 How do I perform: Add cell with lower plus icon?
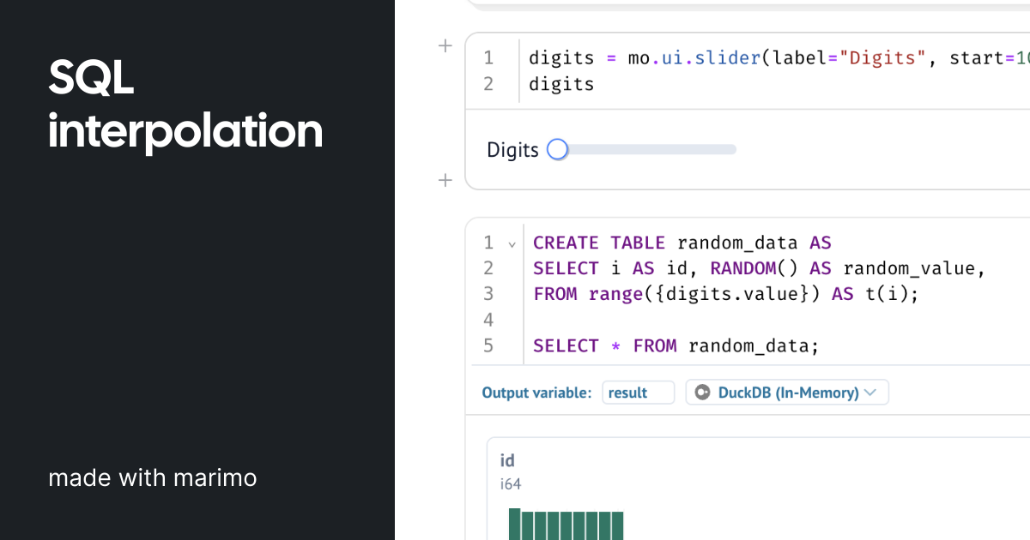(x=445, y=180)
